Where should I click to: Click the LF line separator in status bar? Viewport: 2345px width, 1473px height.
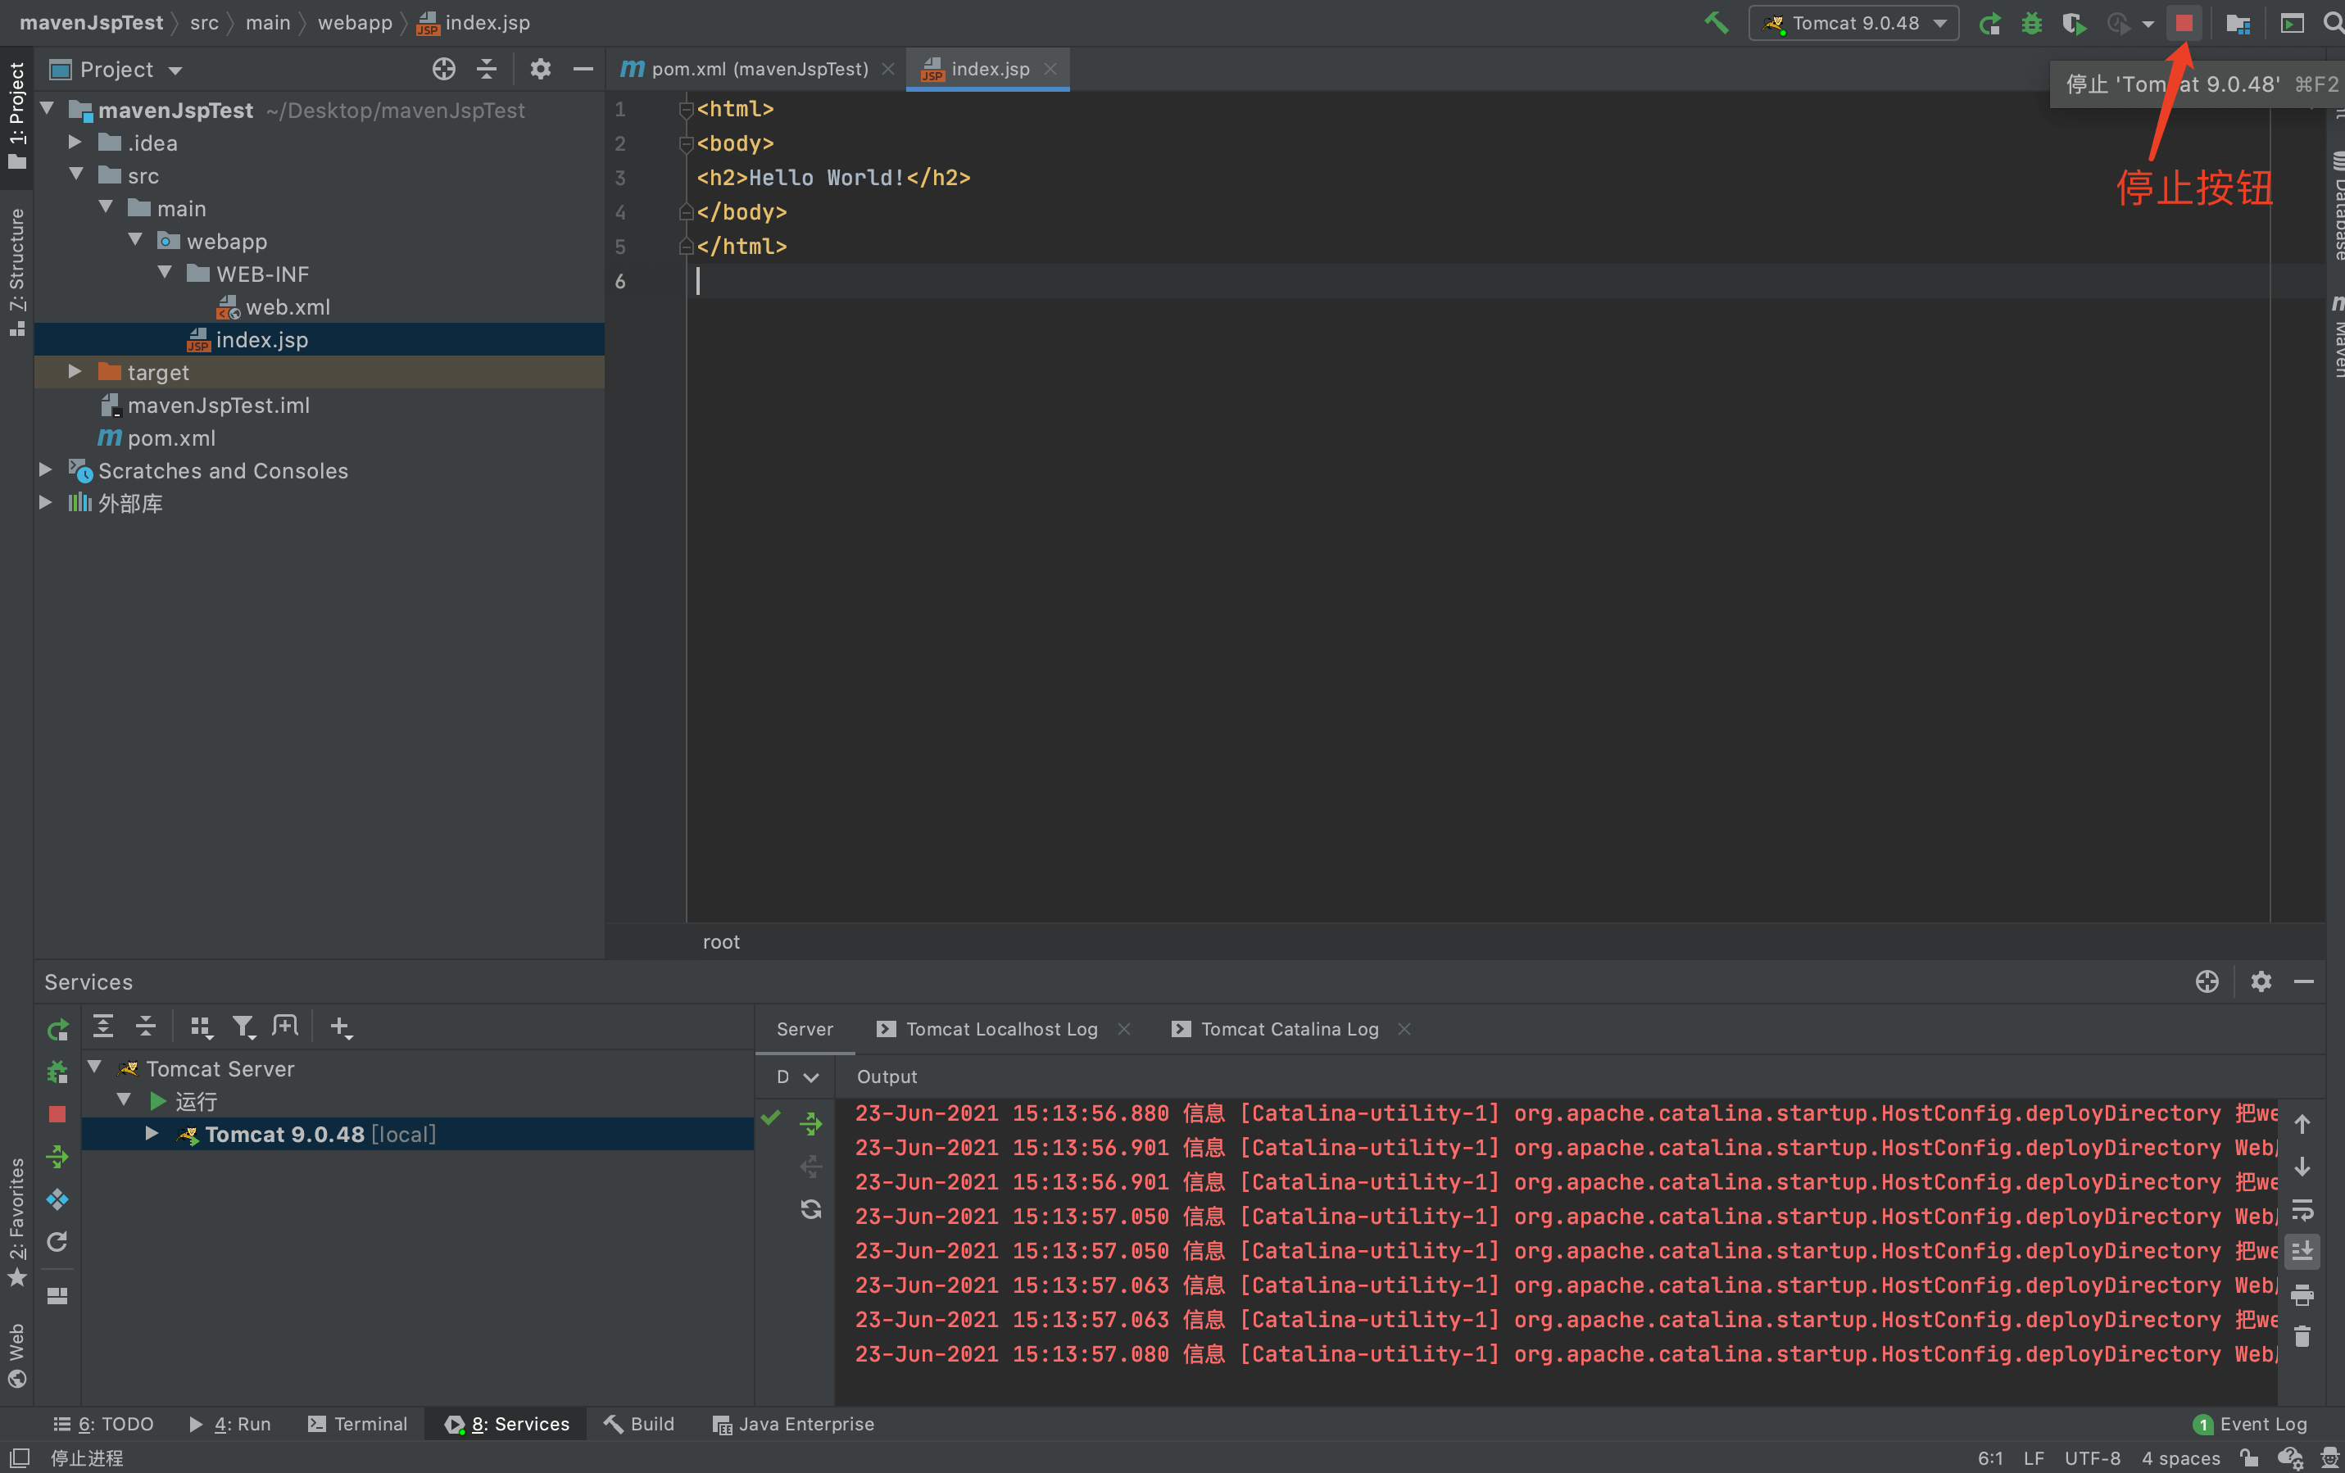coord(2034,1457)
